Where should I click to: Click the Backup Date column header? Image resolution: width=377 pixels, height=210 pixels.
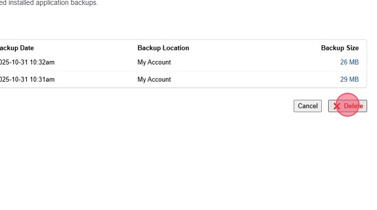tap(17, 48)
